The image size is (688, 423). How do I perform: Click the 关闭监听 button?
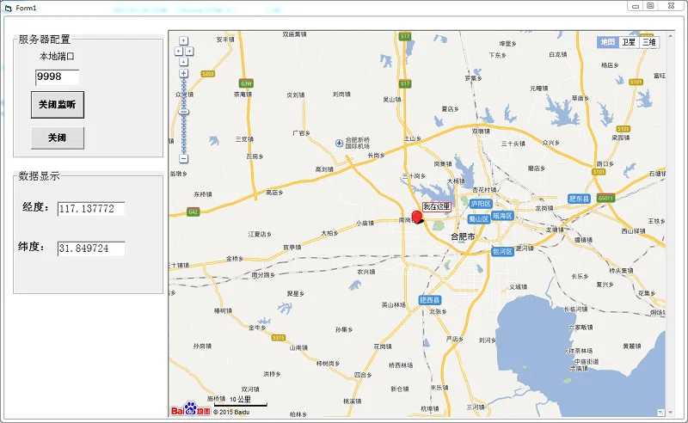58,104
